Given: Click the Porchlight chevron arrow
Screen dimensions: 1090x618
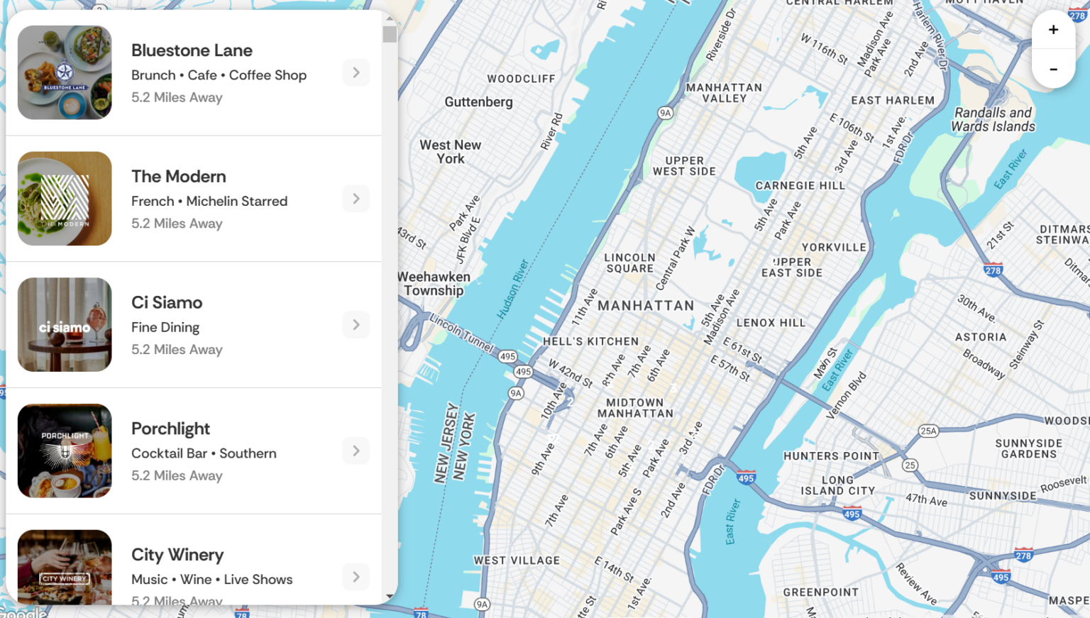Looking at the screenshot, I should pos(356,451).
